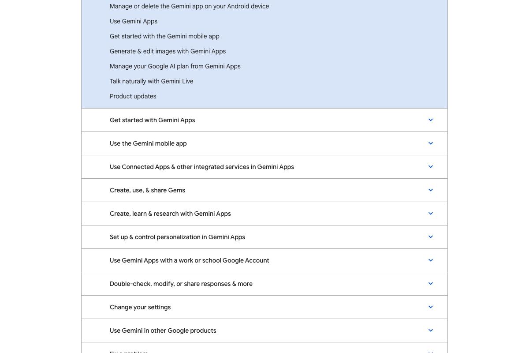The image size is (529, 353).
Task: Click the chevron beside "Create, use, & share Gems"
Action: click(431, 190)
